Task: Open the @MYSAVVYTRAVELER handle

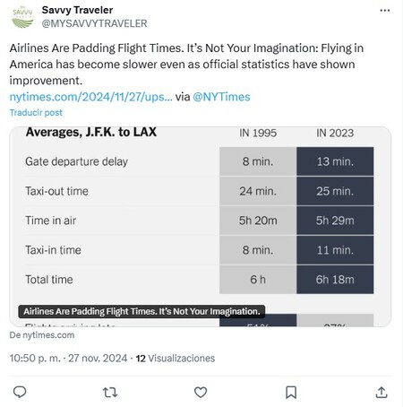Action: point(94,23)
